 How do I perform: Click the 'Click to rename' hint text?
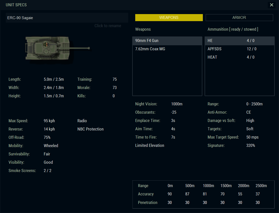click(x=108, y=26)
